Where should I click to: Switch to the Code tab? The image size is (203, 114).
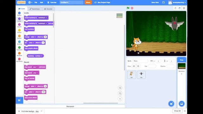coord(22,9)
